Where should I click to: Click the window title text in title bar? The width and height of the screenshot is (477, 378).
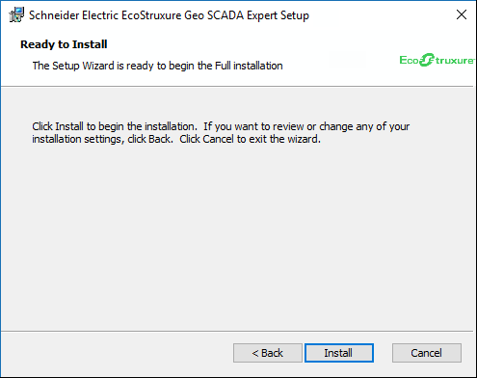point(169,15)
